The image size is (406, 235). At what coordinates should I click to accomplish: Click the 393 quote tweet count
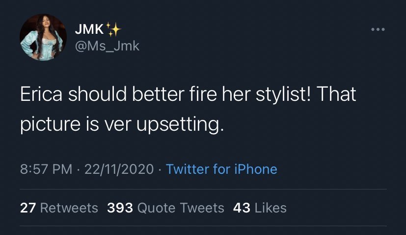120,208
